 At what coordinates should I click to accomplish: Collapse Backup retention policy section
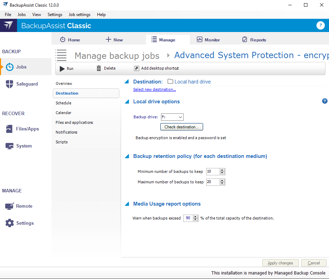click(x=127, y=156)
